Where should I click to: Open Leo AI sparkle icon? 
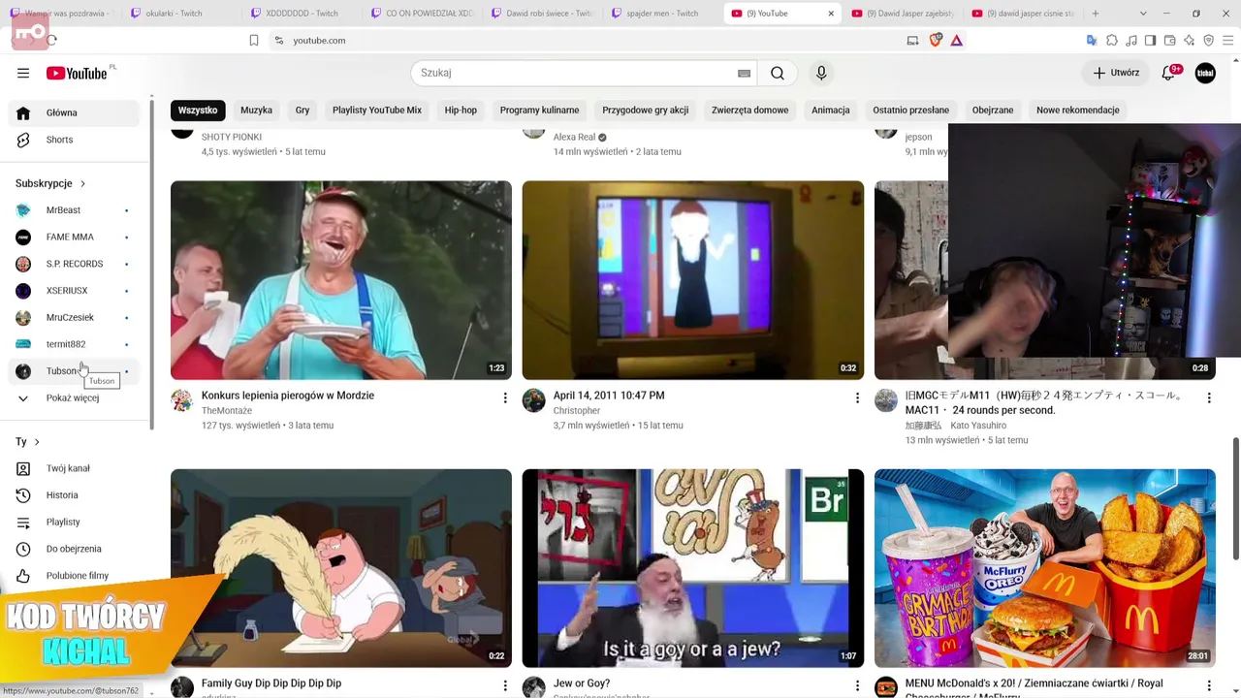tap(1189, 40)
